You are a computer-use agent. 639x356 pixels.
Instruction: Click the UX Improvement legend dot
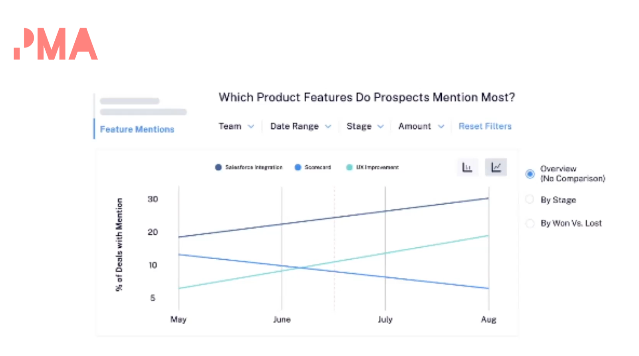click(x=349, y=167)
